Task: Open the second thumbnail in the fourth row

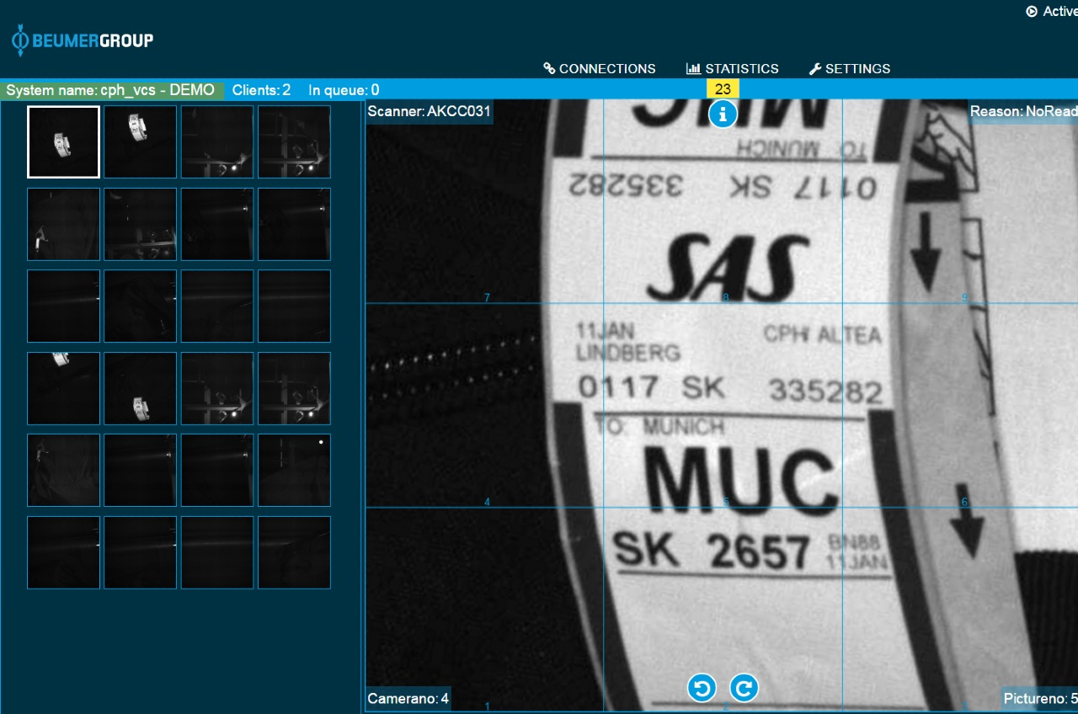Action: tap(140, 388)
